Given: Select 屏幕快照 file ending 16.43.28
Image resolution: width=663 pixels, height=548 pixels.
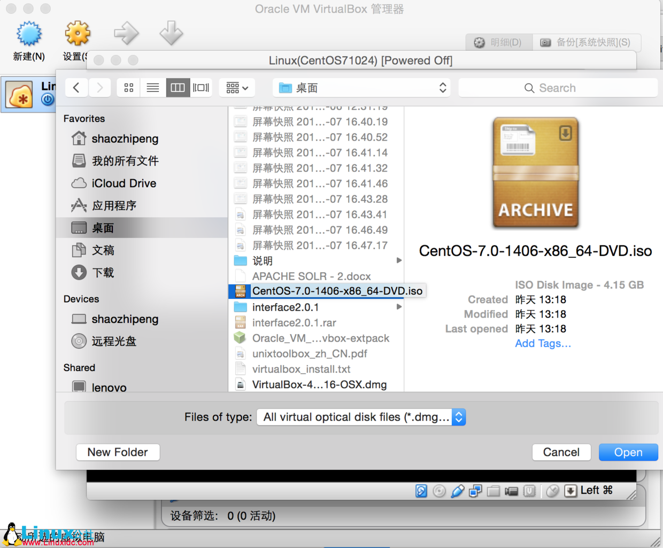Looking at the screenshot, I should coord(316,199).
